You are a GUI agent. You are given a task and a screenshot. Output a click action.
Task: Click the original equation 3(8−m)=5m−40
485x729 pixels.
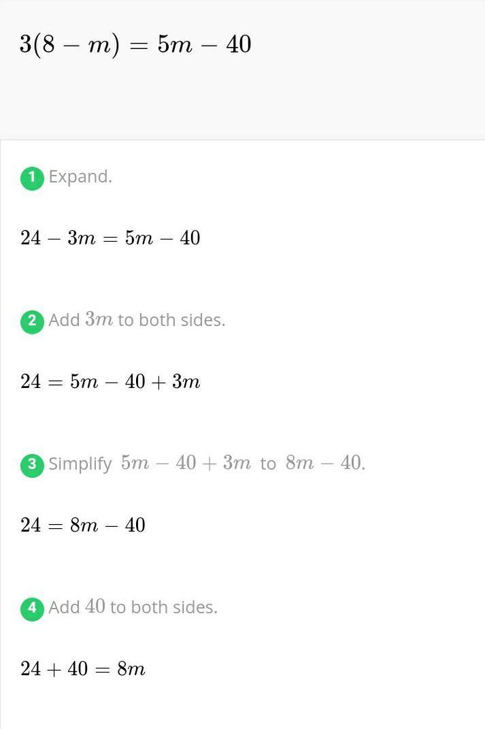[x=135, y=45]
